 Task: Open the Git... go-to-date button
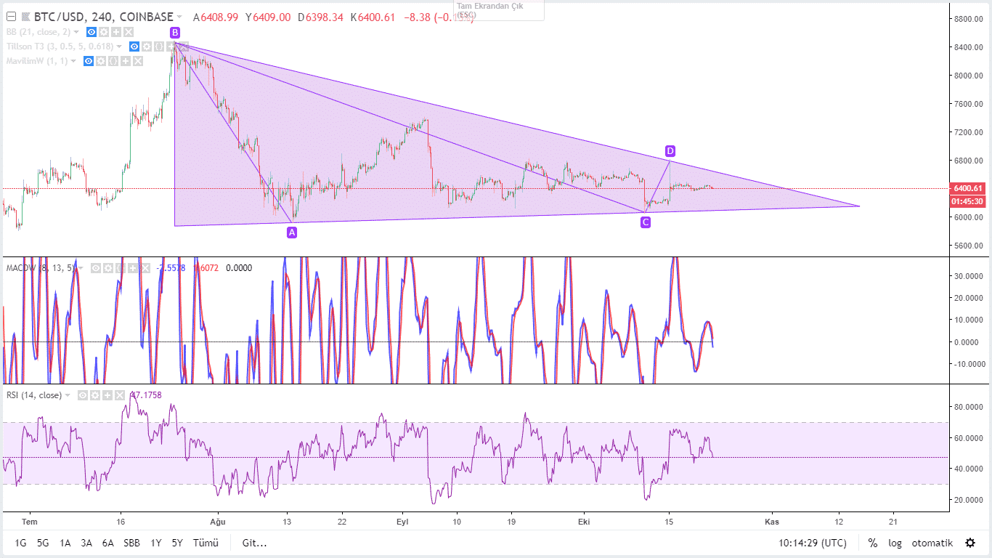pyautogui.click(x=255, y=543)
